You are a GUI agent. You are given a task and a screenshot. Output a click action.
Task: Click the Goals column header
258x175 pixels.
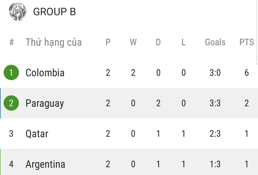[x=215, y=42]
